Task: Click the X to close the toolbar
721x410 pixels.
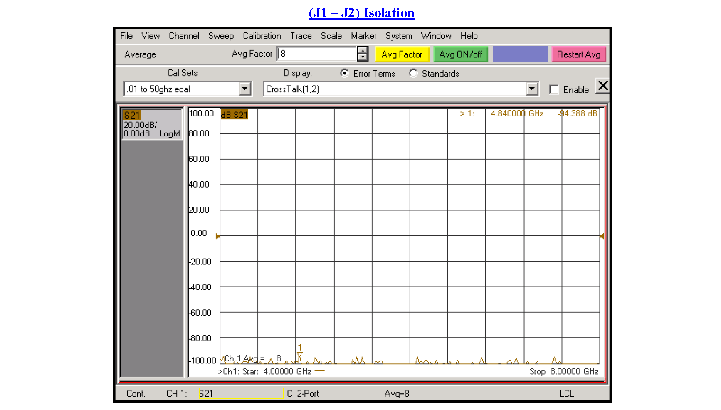Action: [602, 86]
